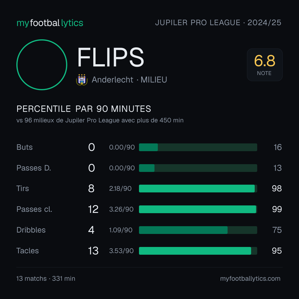Click the Anderlecht team name text
The image size is (299, 299).
point(112,80)
